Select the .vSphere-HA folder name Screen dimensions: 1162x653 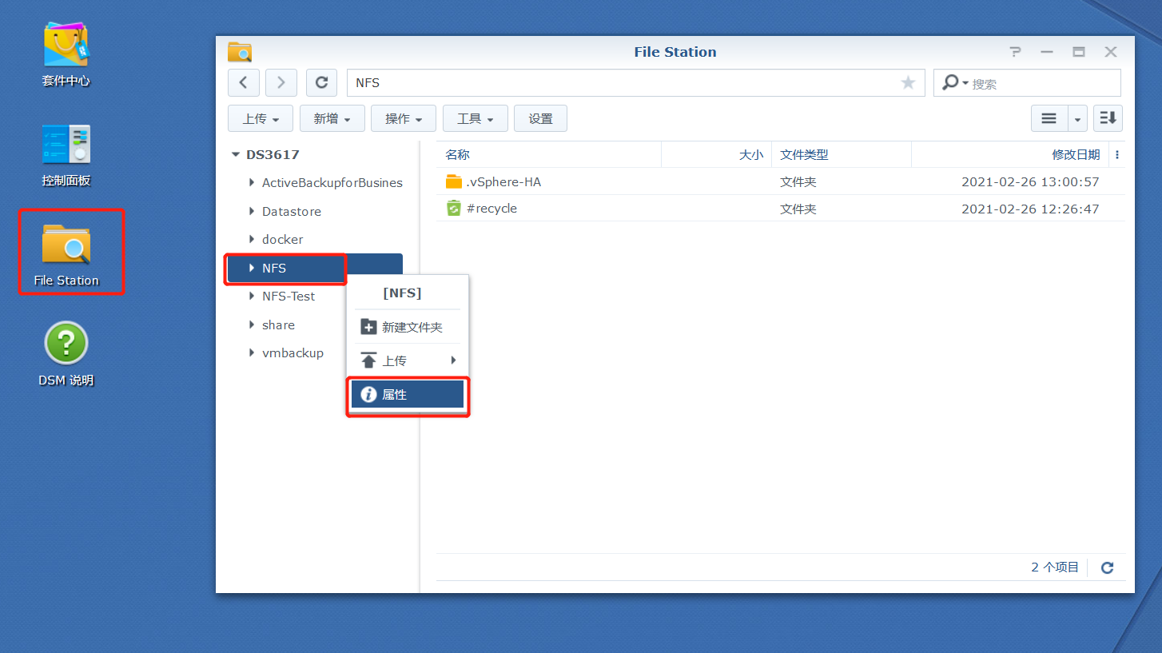503,182
